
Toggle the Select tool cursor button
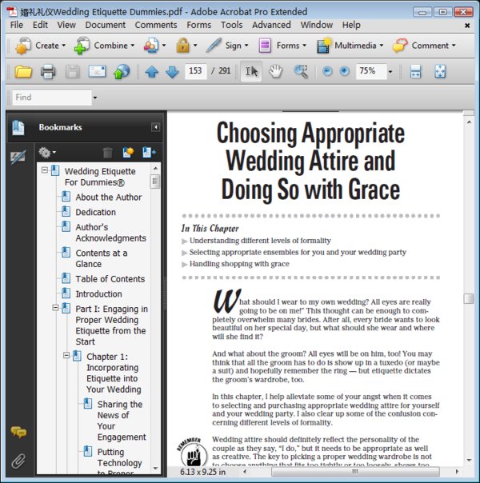251,71
